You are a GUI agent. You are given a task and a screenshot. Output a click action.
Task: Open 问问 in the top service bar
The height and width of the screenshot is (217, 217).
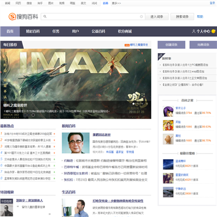pyautogui.click(x=94, y=3)
